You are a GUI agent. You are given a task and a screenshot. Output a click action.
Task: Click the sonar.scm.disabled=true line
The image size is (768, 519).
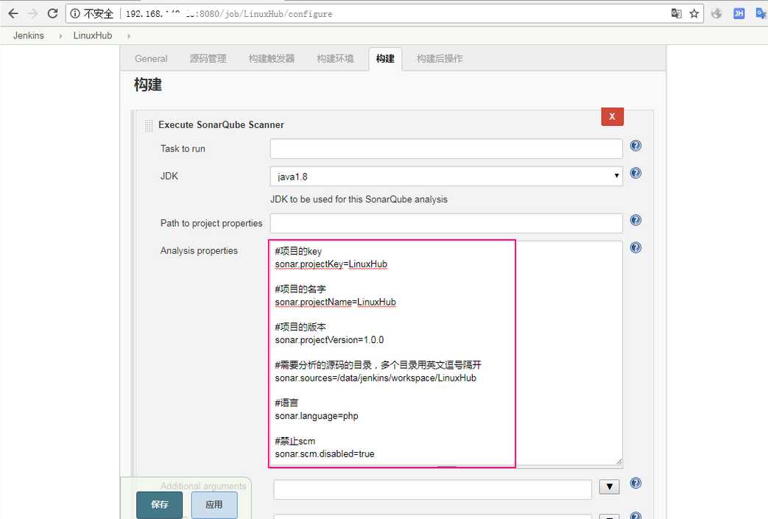coord(325,454)
